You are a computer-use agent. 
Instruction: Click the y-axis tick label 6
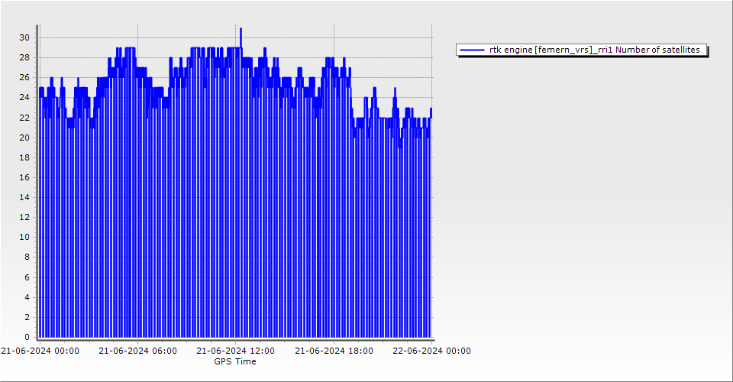click(x=27, y=277)
